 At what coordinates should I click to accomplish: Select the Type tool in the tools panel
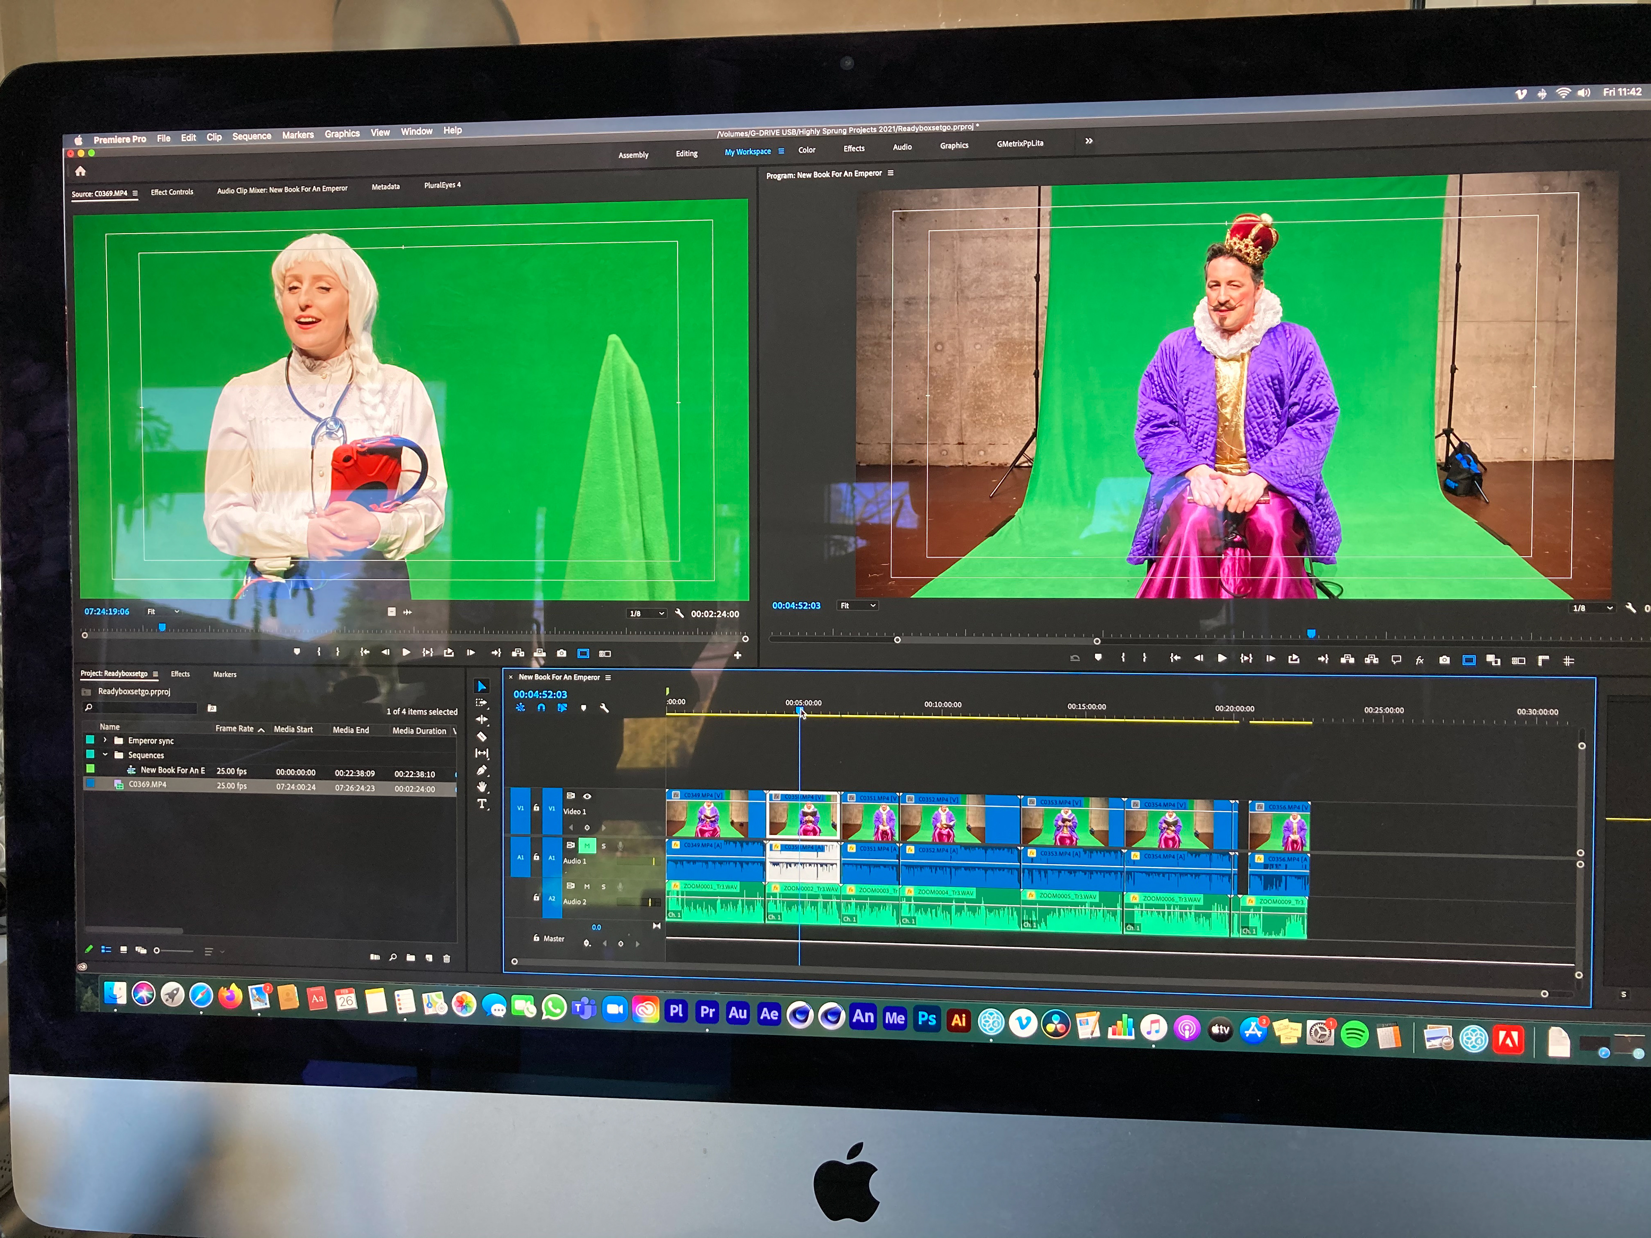point(482,800)
